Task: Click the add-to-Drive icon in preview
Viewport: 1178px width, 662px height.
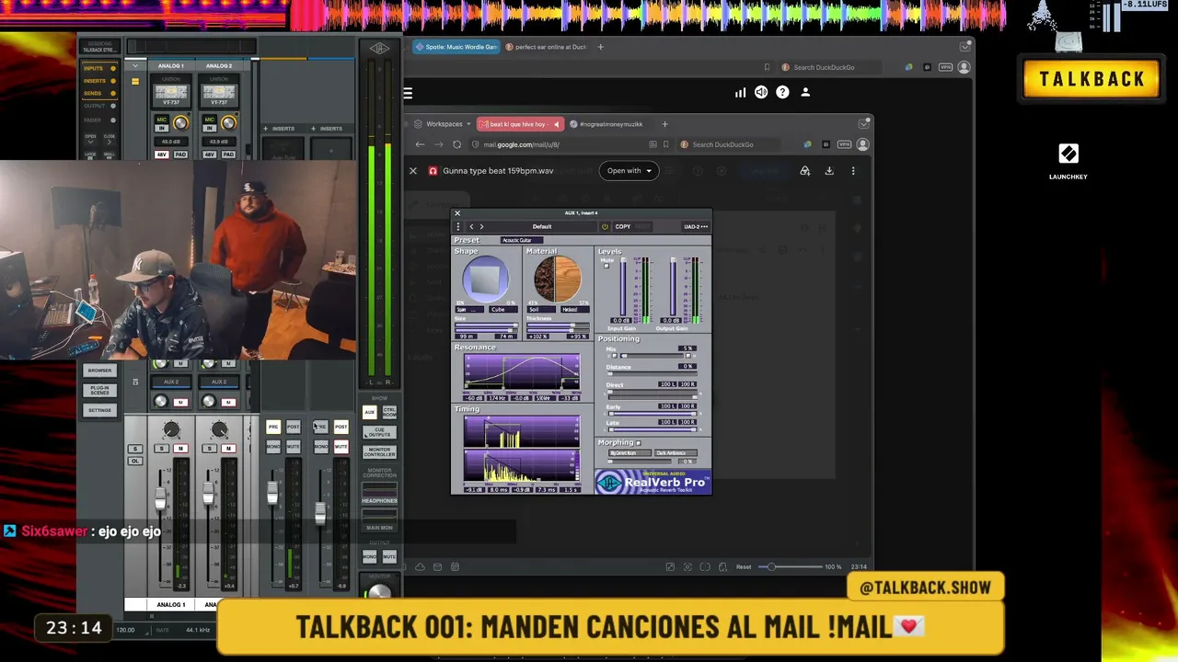Action: (x=805, y=171)
